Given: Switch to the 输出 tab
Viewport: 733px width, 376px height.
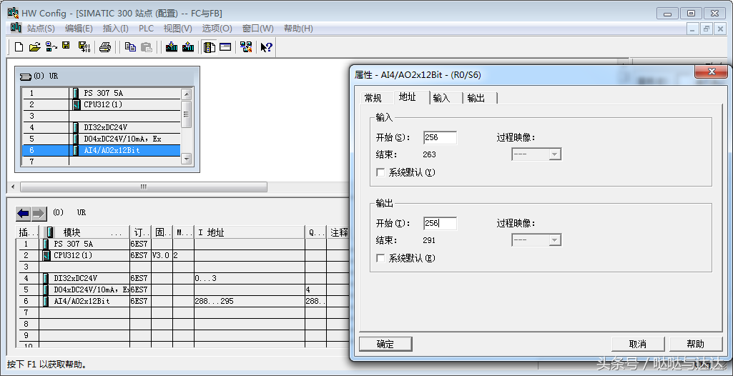Looking at the screenshot, I should pyautogui.click(x=476, y=98).
